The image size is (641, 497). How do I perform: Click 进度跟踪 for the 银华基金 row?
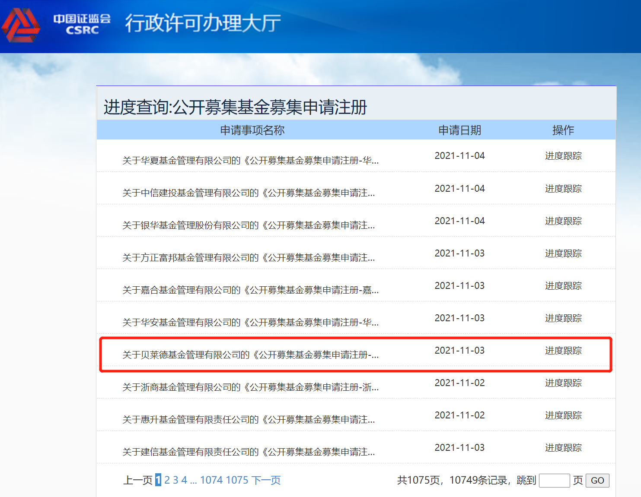[x=563, y=221]
